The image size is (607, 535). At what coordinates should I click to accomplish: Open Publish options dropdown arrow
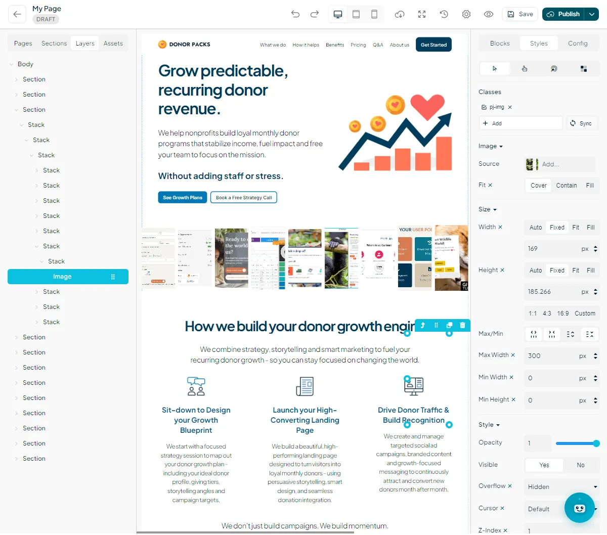[x=592, y=14]
